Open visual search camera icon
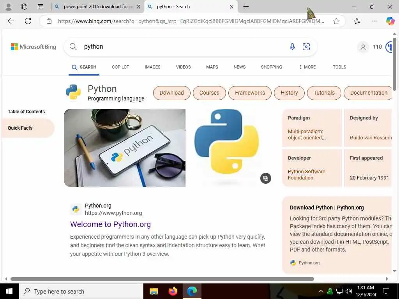 point(306,47)
